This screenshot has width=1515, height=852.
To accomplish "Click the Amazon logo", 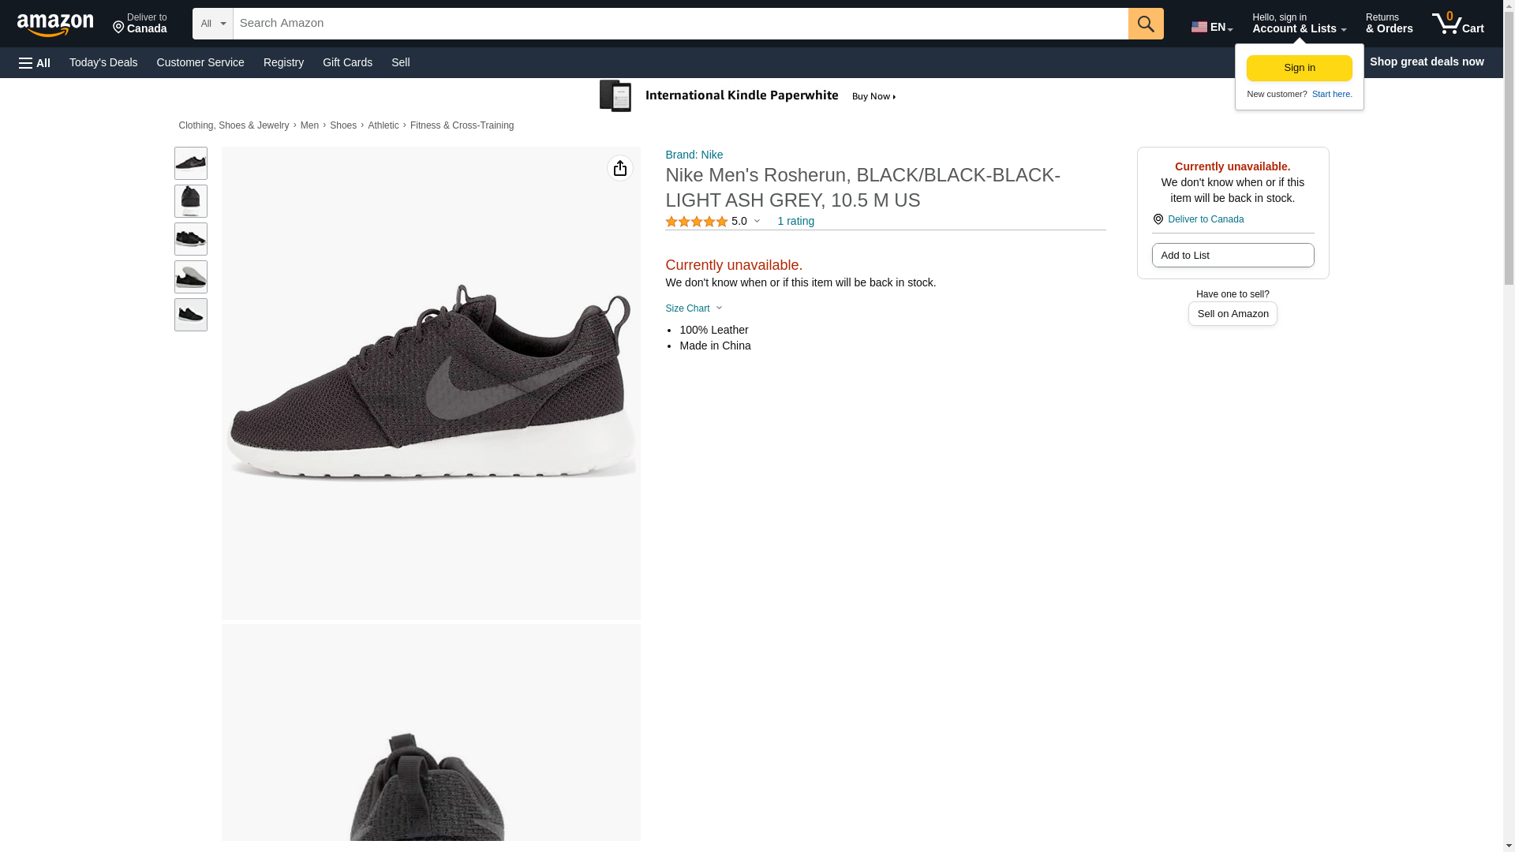I will [55, 24].
